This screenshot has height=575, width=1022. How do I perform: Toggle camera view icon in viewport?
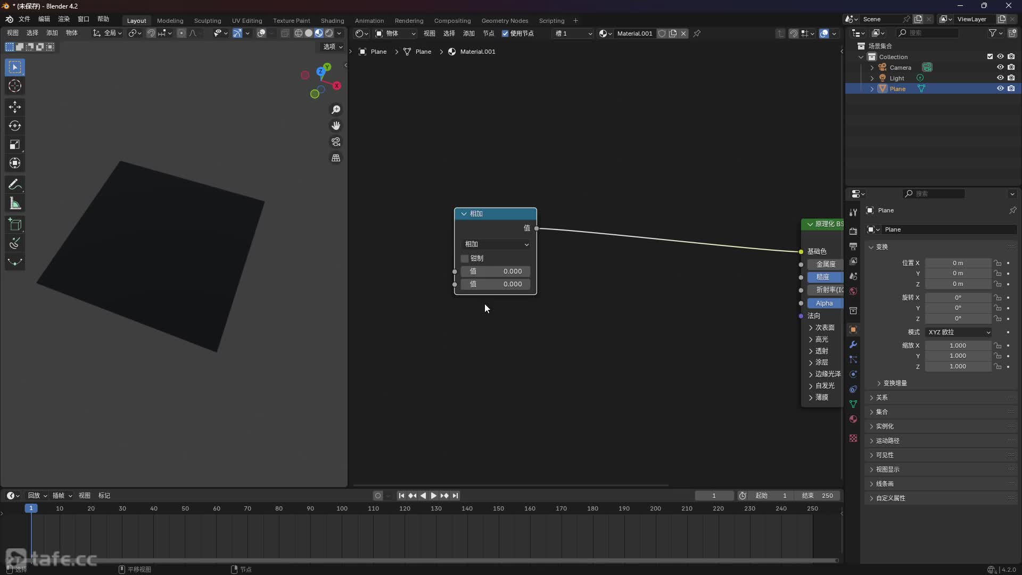pos(336,142)
